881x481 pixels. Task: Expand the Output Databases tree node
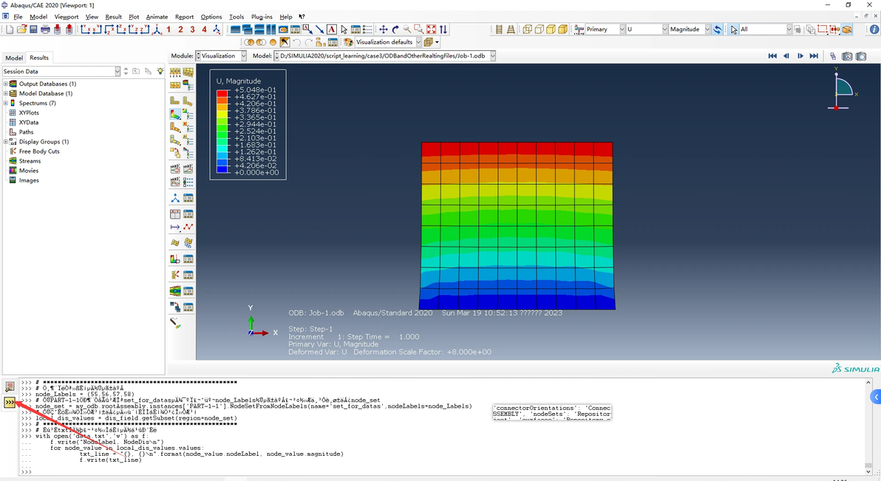pyautogui.click(x=6, y=84)
